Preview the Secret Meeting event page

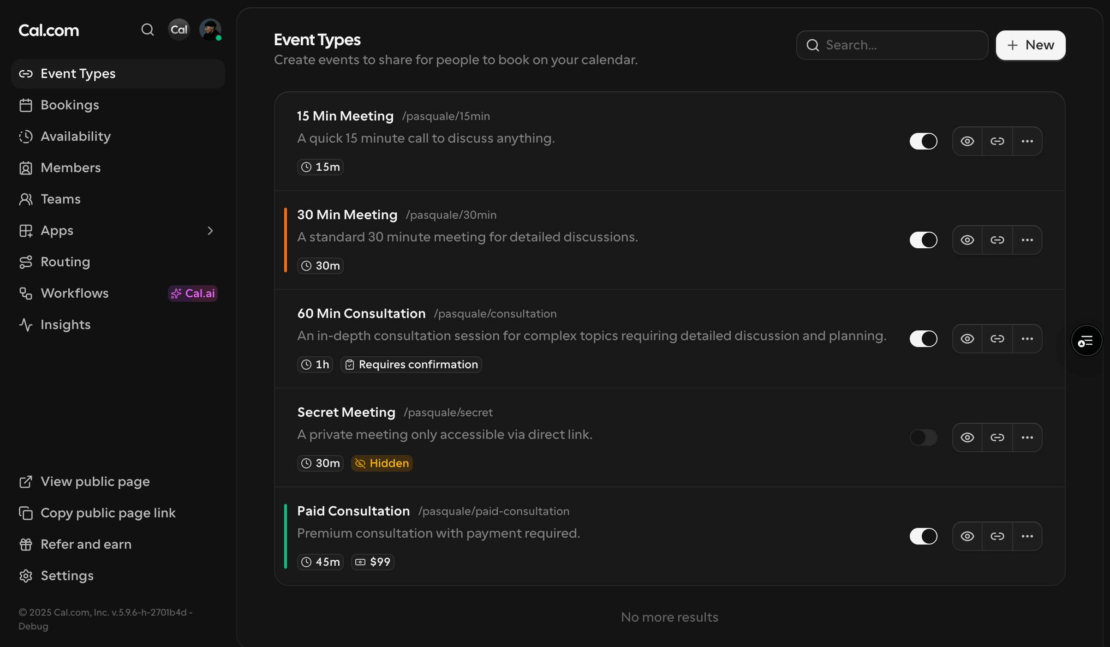(967, 437)
